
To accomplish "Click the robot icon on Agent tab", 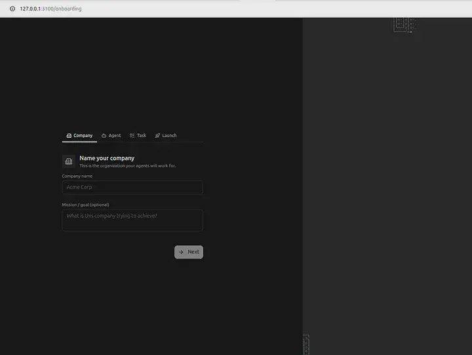I will click(104, 136).
